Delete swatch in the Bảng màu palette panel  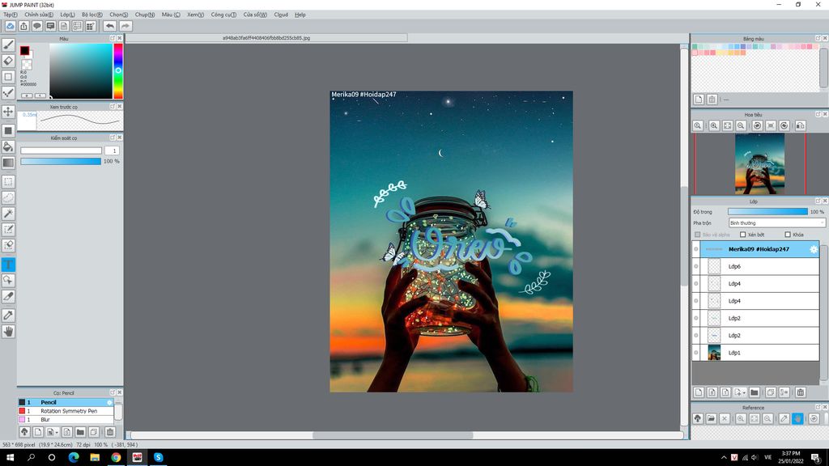[712, 100]
